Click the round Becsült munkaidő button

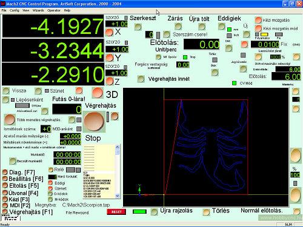[13, 161]
